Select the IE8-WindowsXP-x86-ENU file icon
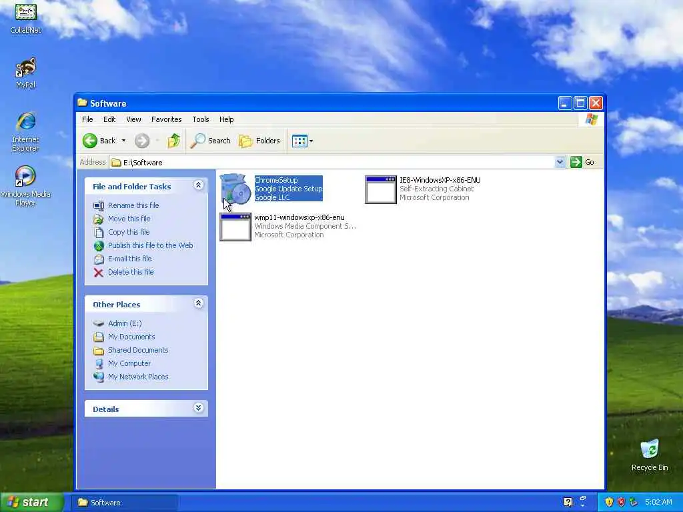 (x=381, y=189)
